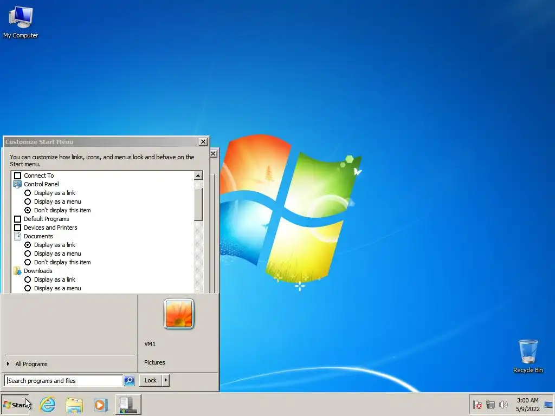Viewport: 555px width, 416px height.
Task: Select Control Panel Don't display this item
Action: click(x=28, y=210)
